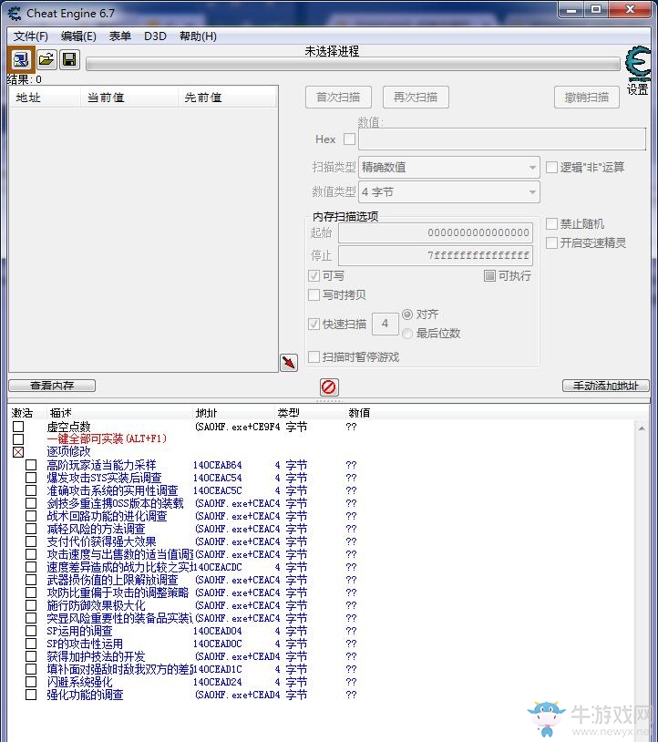Image resolution: width=658 pixels, height=742 pixels.
Task: Click the address list scrollbar up arrow
Action: pyautogui.click(x=642, y=428)
